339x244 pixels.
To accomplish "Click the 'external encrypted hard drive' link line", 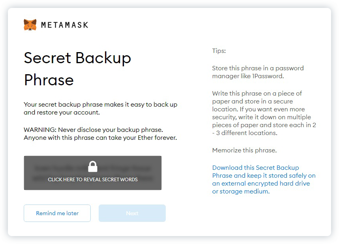I will click(261, 184).
